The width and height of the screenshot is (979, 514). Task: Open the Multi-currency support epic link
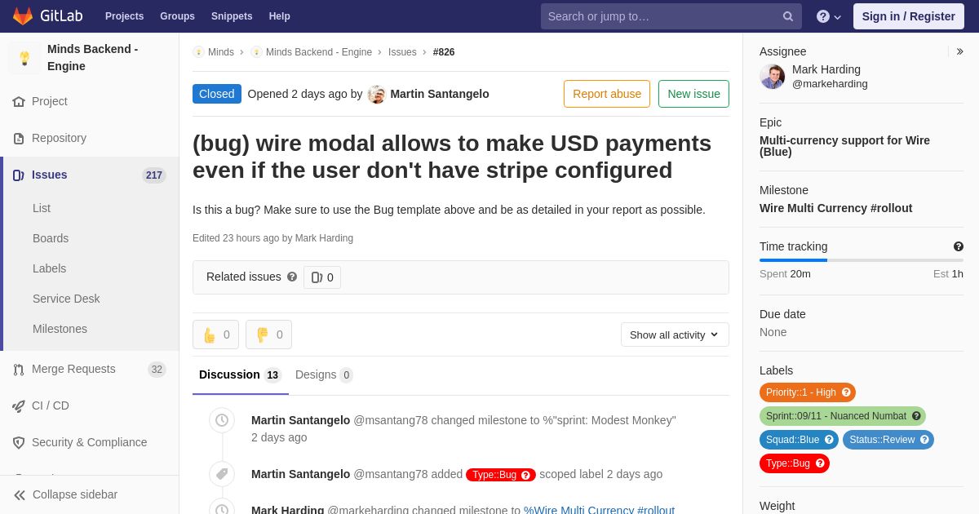pyautogui.click(x=844, y=146)
